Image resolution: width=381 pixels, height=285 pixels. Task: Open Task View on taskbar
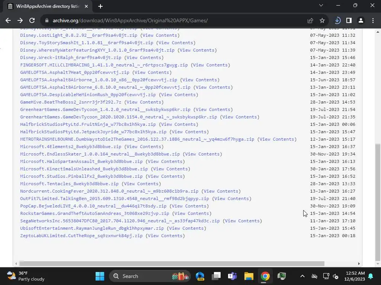tap(216, 276)
